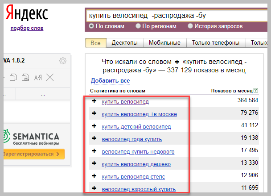The image size is (271, 196).
Task: Click the X clear-list icon in the plugin toolbar
Action: (50, 77)
